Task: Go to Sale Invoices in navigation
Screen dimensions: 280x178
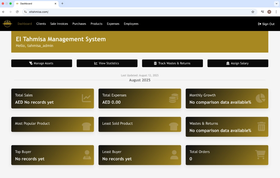Action: point(59,24)
